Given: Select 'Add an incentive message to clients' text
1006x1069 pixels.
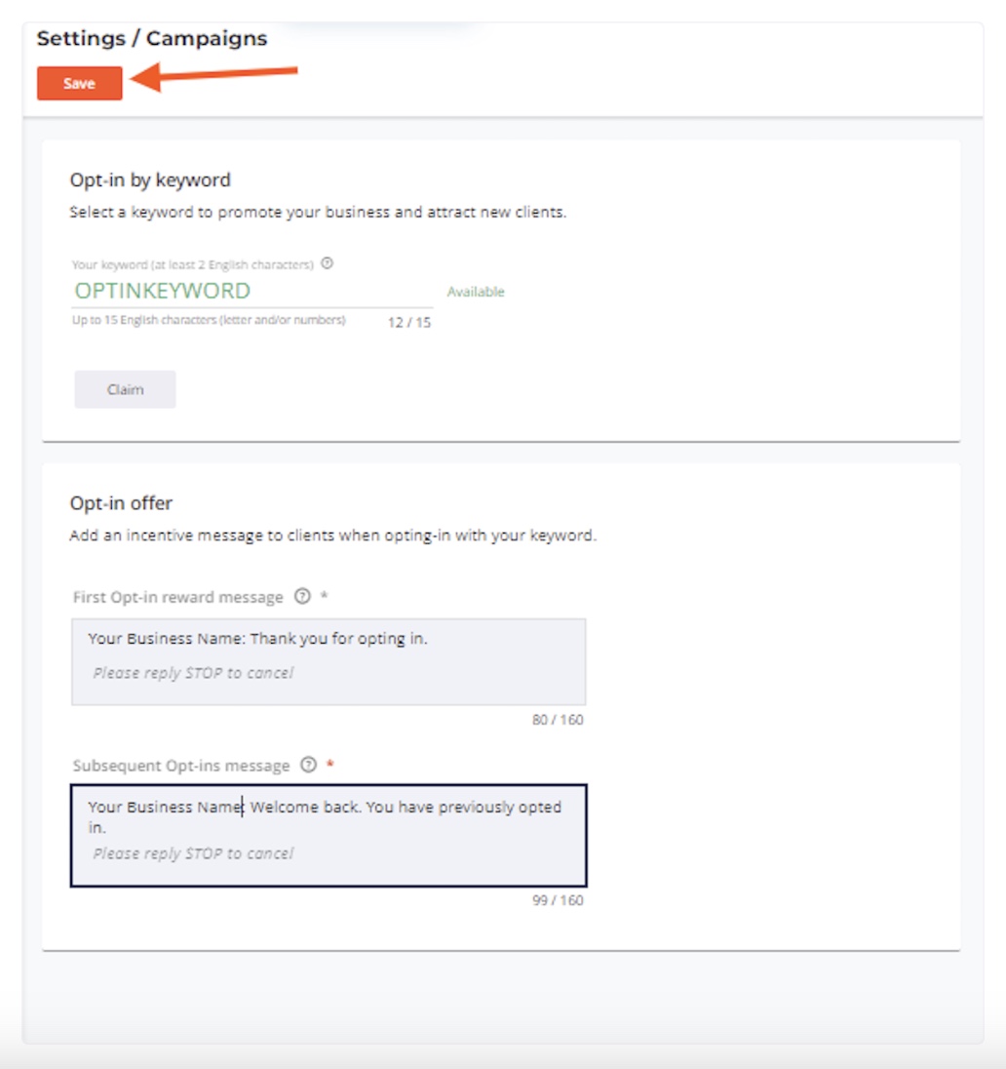Looking at the screenshot, I should (x=332, y=535).
